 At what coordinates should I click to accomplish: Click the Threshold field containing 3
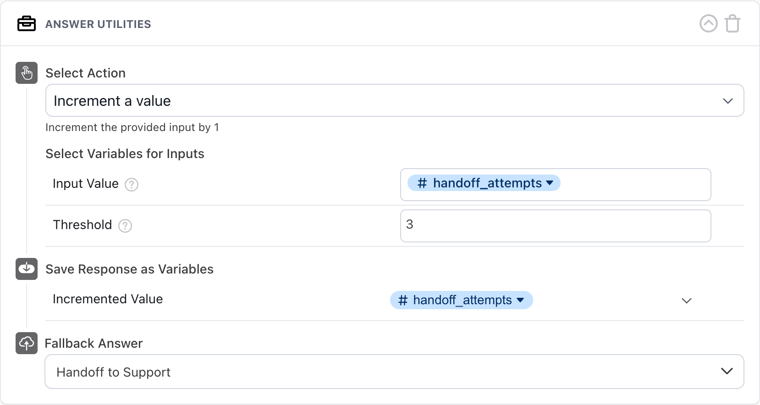click(555, 226)
